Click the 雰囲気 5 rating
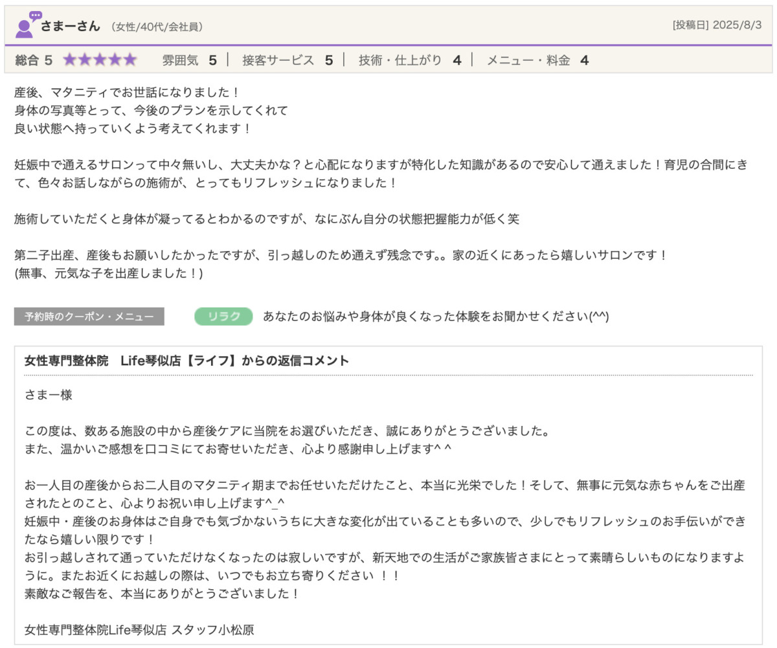The width and height of the screenshot is (777, 648). coord(189,60)
